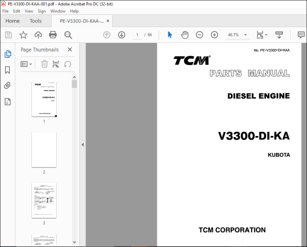
Task: Click the No. PE-V3300-DI-KAA text
Action: [x=272, y=50]
